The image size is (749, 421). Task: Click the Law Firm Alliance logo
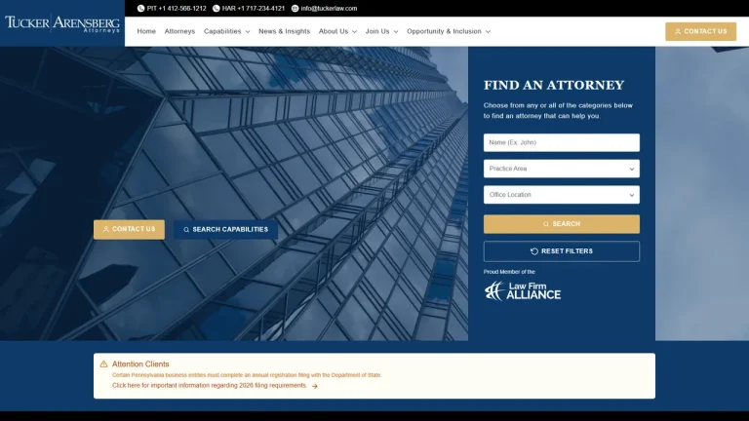523,290
